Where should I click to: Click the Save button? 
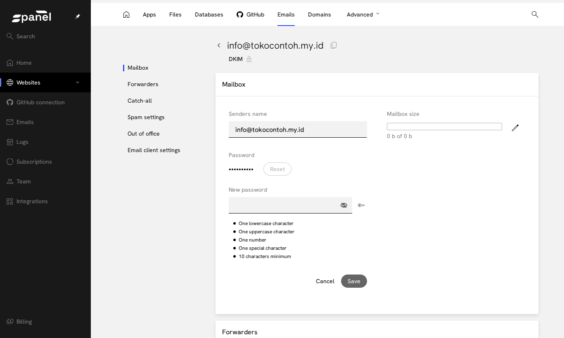354,281
